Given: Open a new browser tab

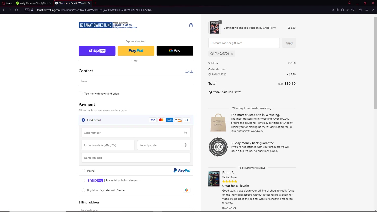Looking at the screenshot, I should 95,3.
